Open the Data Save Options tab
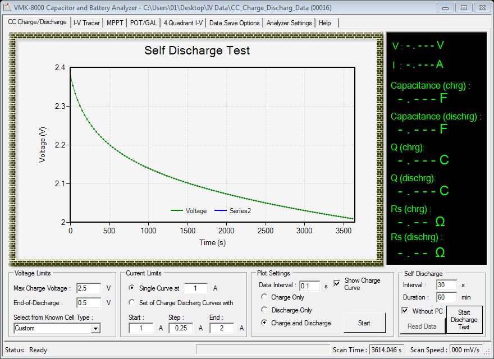Screen dimensions: 494x359 (x=235, y=23)
